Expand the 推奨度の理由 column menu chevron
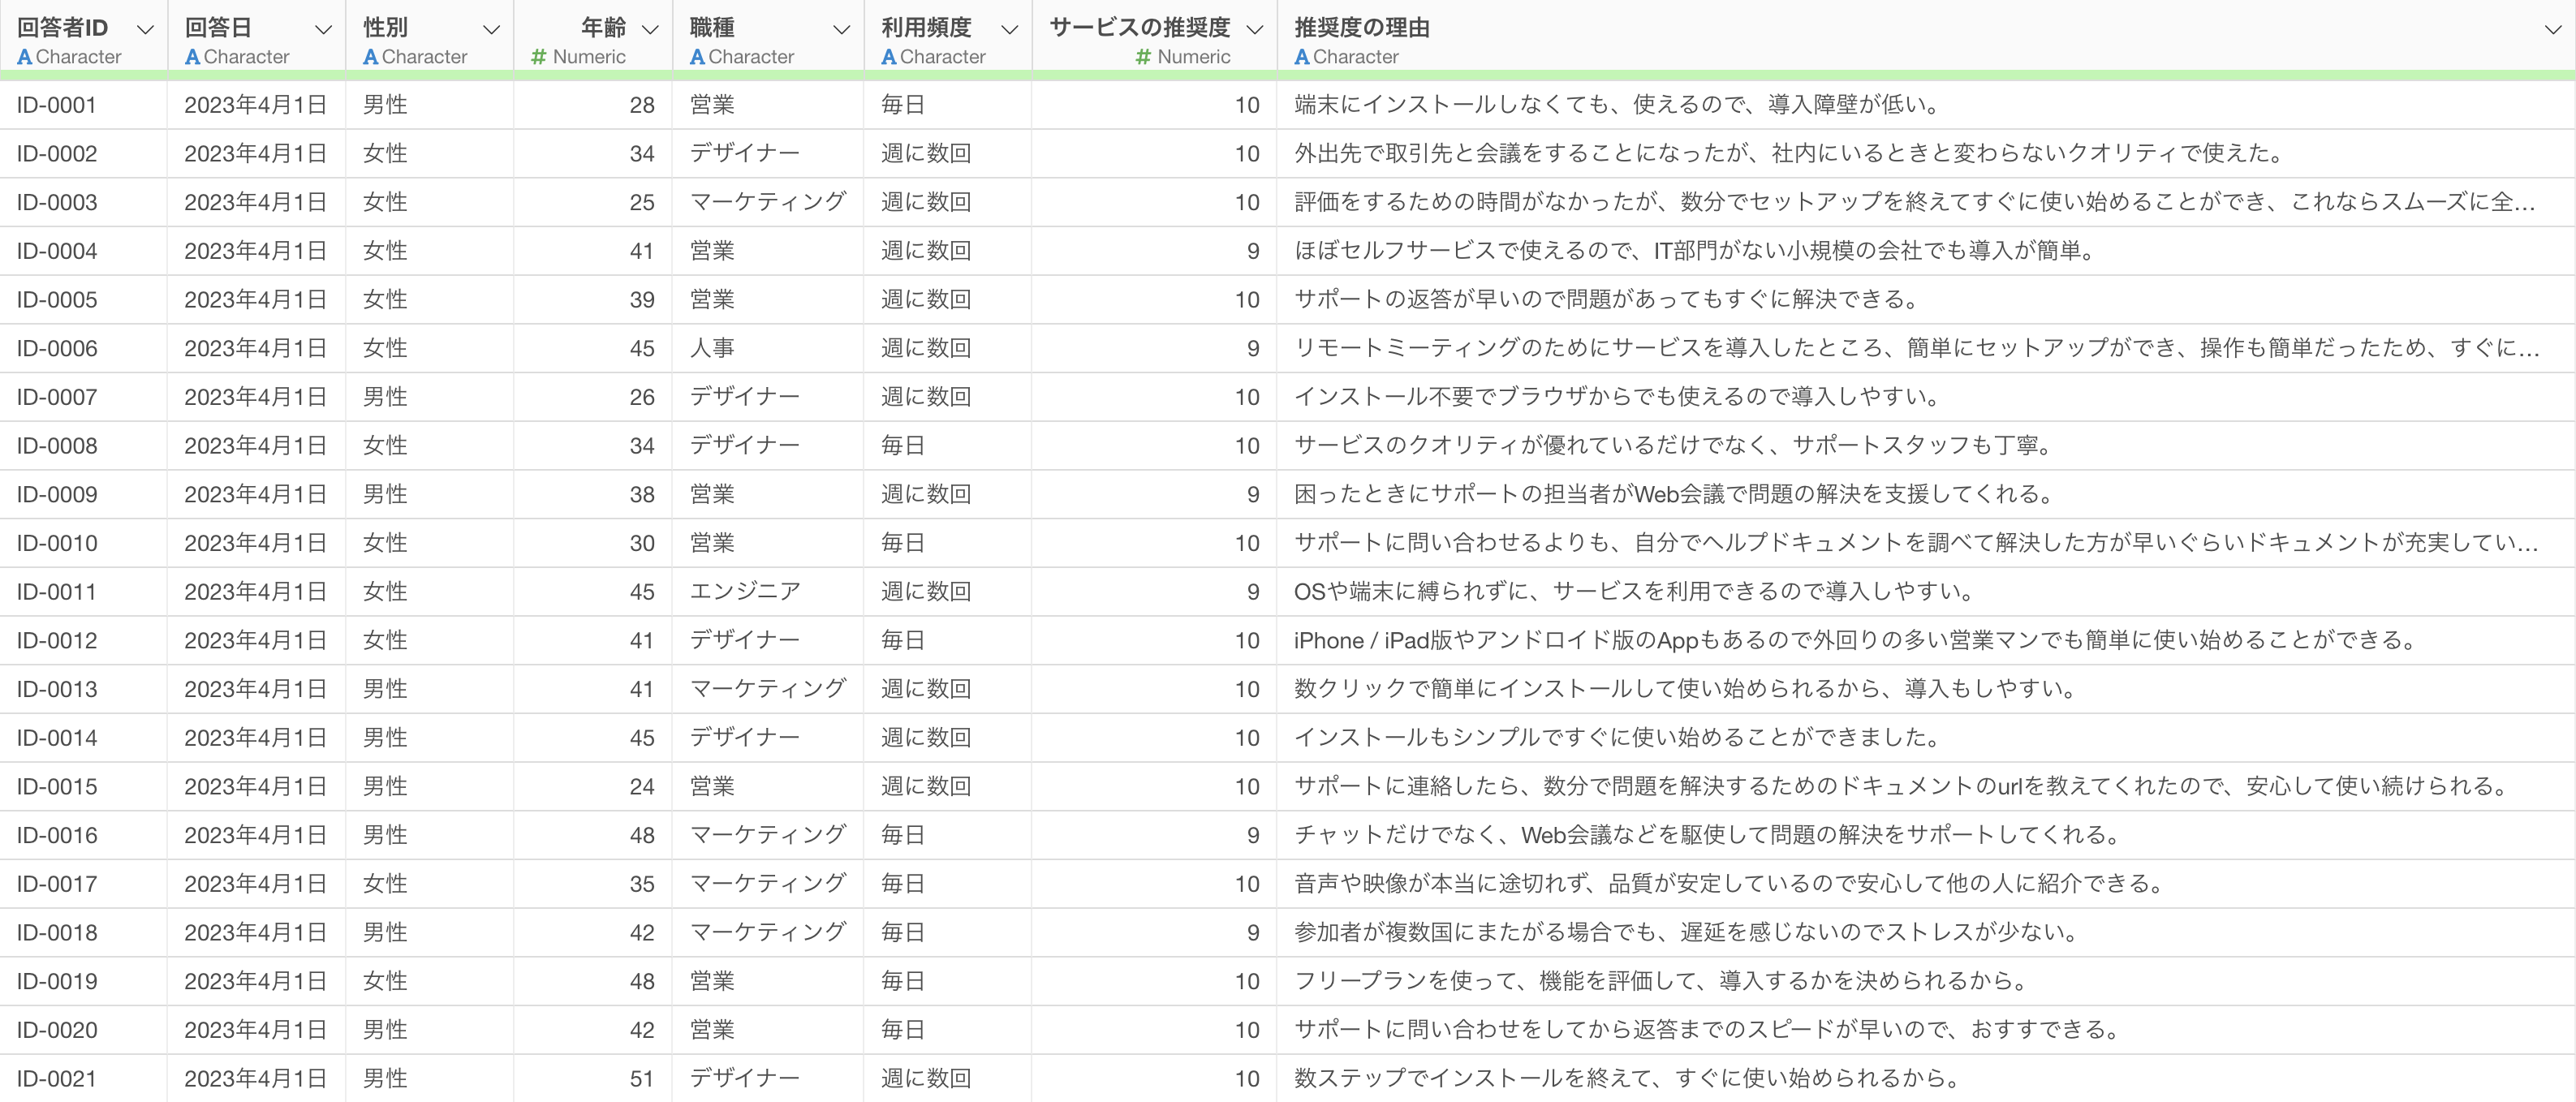Image resolution: width=2576 pixels, height=1102 pixels. (x=2553, y=29)
